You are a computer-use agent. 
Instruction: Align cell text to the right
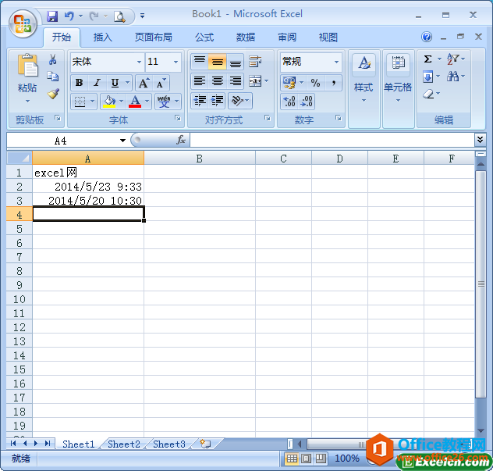(235, 81)
